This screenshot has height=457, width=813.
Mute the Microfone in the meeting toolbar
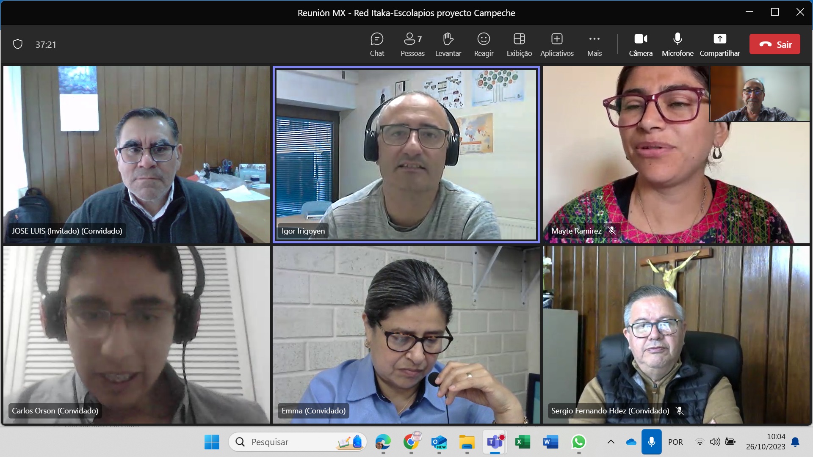coord(677,44)
